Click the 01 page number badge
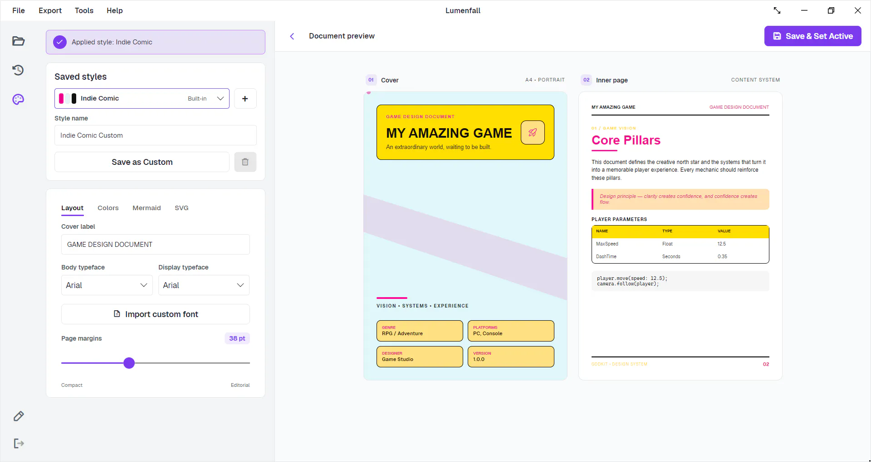The height and width of the screenshot is (462, 871). click(x=371, y=80)
